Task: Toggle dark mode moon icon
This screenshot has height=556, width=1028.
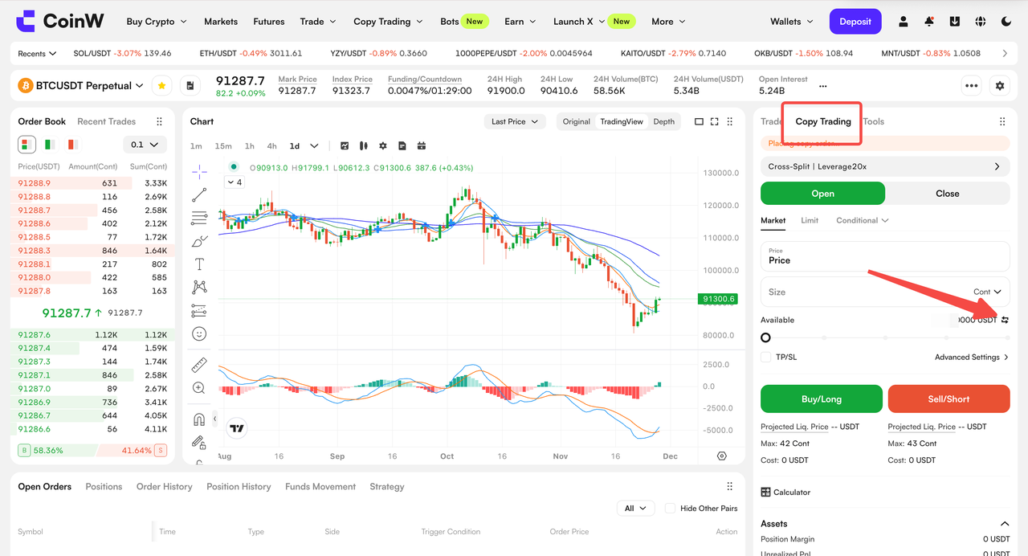Action: (1006, 22)
